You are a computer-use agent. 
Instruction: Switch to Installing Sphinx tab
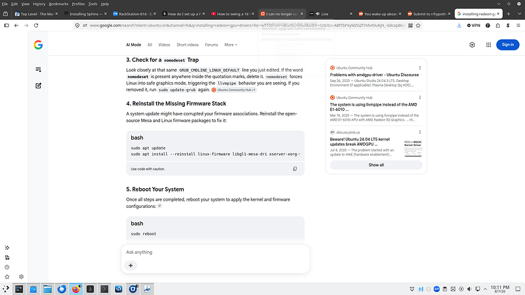click(x=86, y=14)
